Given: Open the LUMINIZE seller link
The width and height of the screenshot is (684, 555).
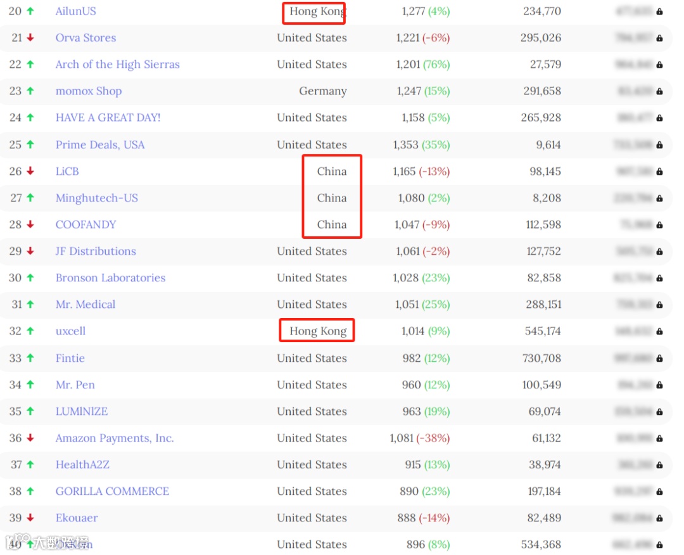Looking at the screenshot, I should [x=82, y=411].
